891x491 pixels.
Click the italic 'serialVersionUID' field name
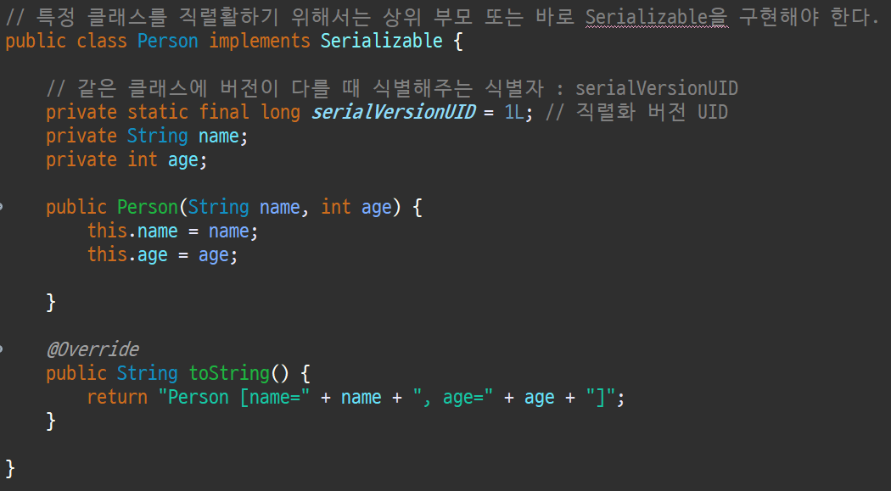click(x=394, y=112)
